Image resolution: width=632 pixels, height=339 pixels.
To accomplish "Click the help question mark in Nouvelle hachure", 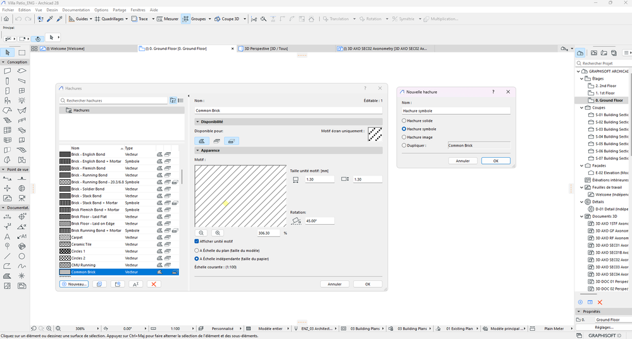I will pyautogui.click(x=493, y=92).
